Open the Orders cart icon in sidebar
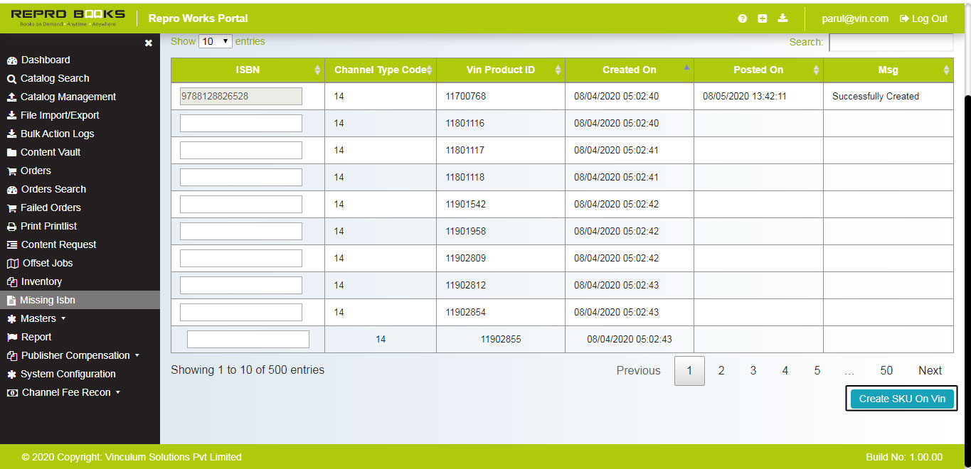The image size is (971, 469). (x=11, y=171)
